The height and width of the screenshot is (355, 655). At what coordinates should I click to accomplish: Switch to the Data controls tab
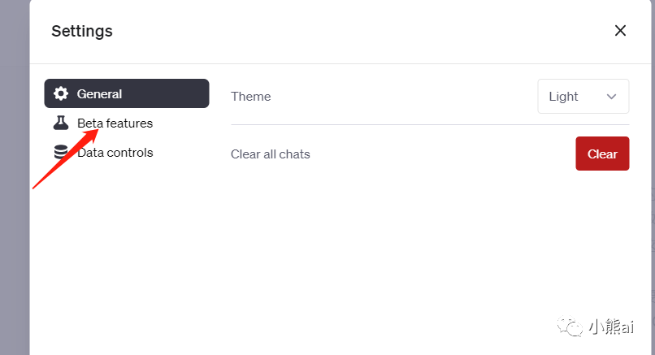tap(115, 153)
